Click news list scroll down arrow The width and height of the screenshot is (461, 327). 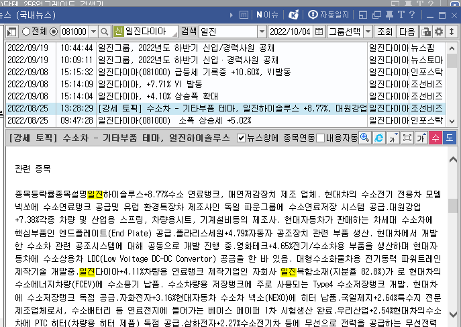452,121
